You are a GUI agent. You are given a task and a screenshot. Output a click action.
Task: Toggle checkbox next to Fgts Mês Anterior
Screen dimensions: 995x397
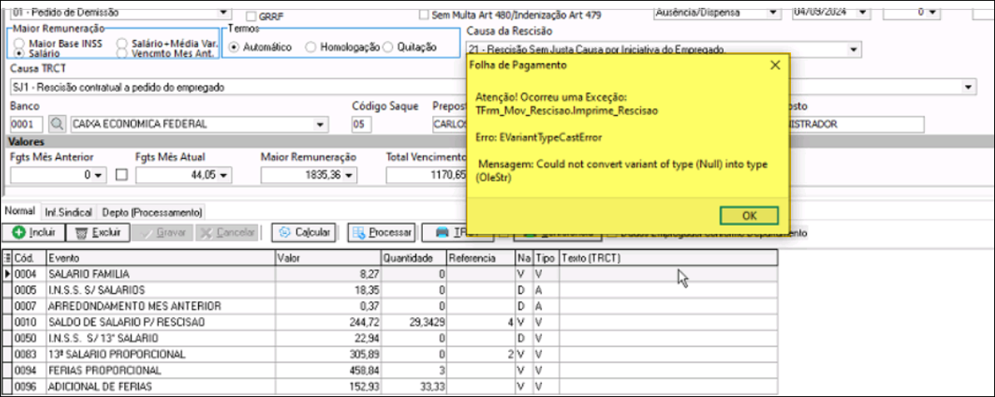[x=121, y=175]
